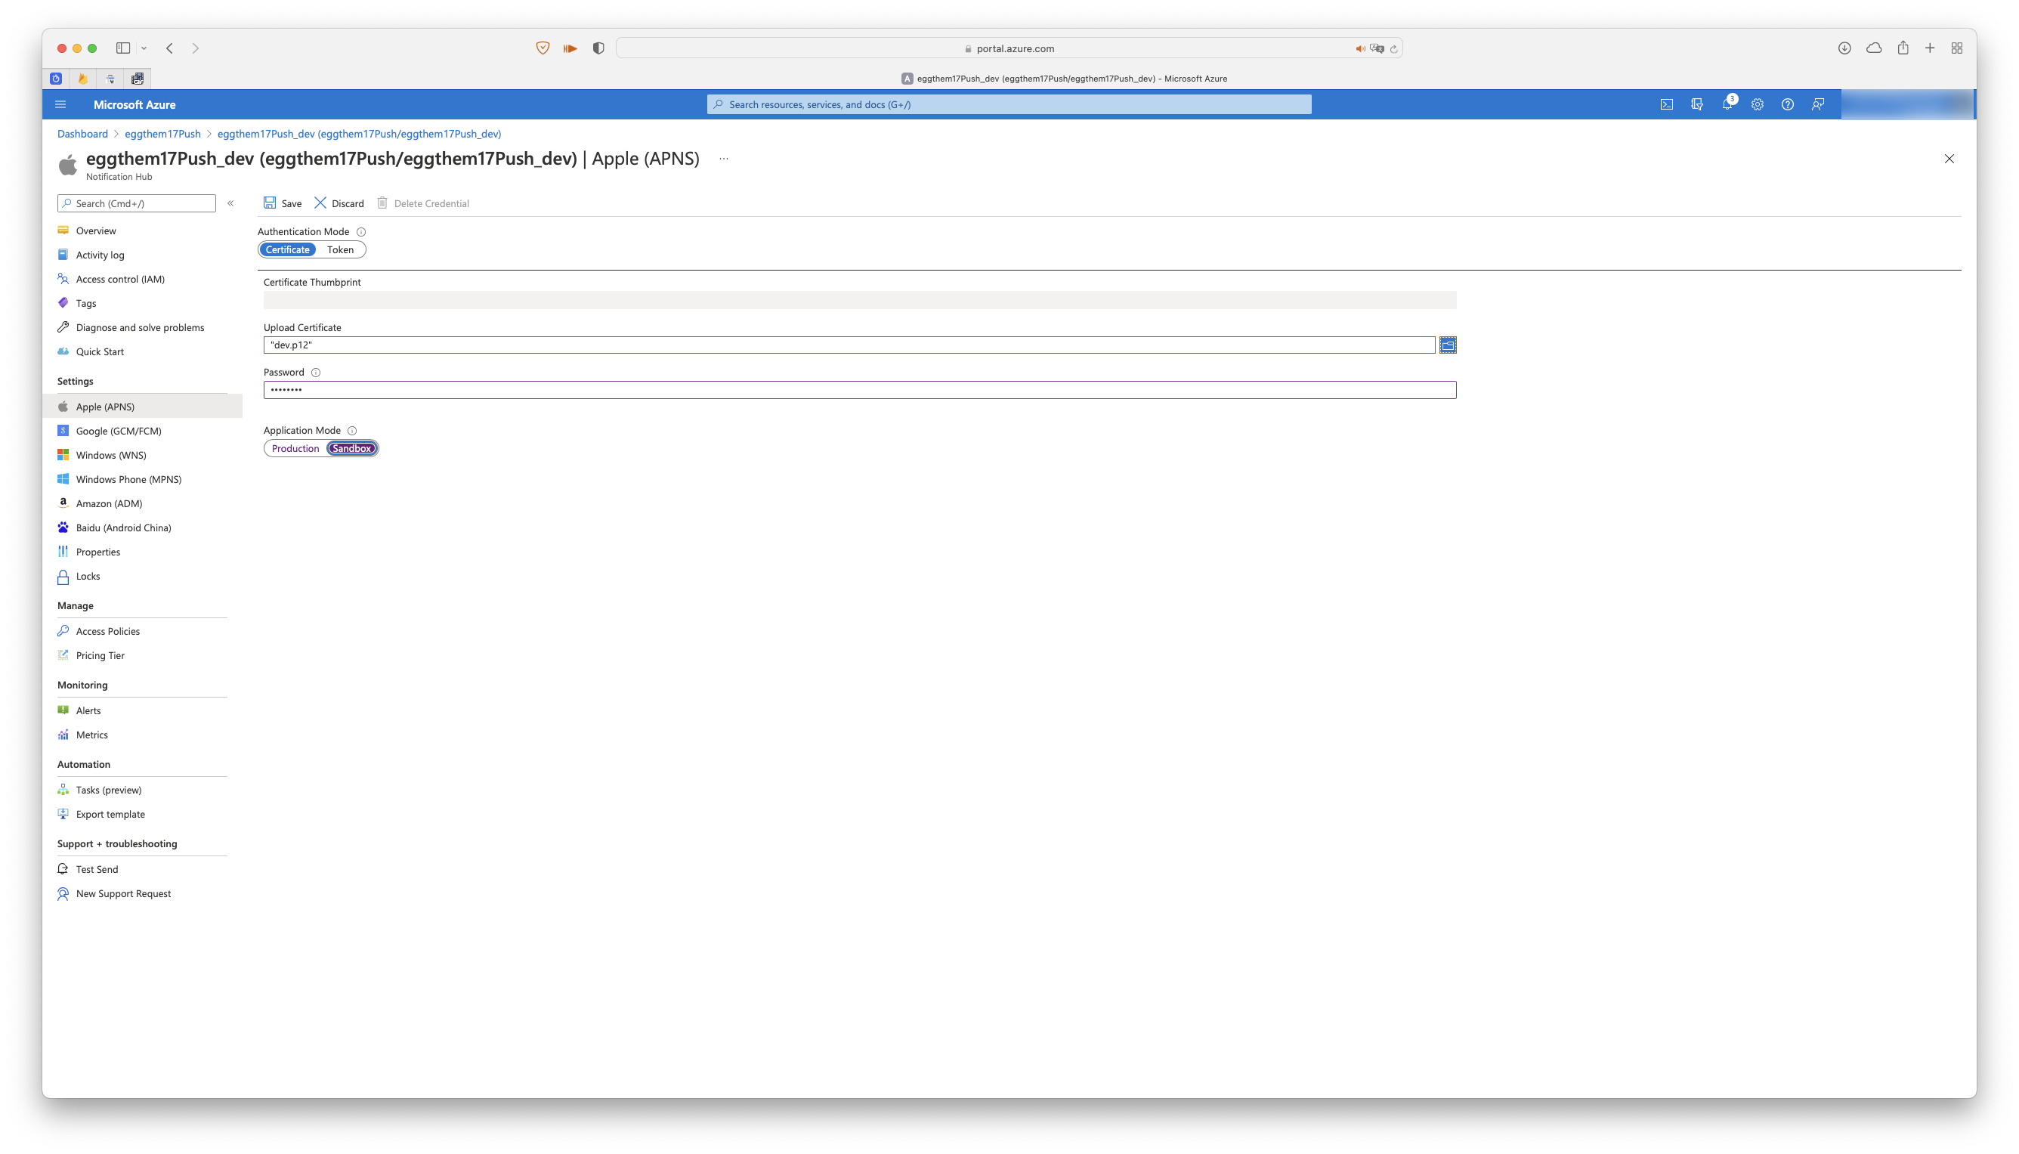
Task: Open the portal settings gear icon
Action: click(1757, 104)
